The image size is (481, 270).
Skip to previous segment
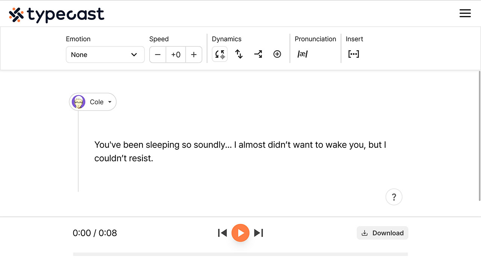click(x=222, y=232)
